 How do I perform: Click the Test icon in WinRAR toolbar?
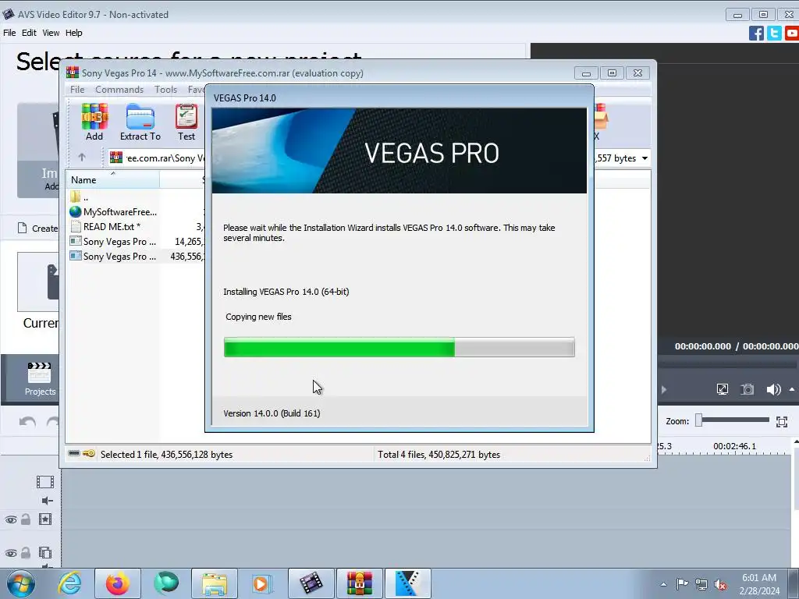[186, 122]
